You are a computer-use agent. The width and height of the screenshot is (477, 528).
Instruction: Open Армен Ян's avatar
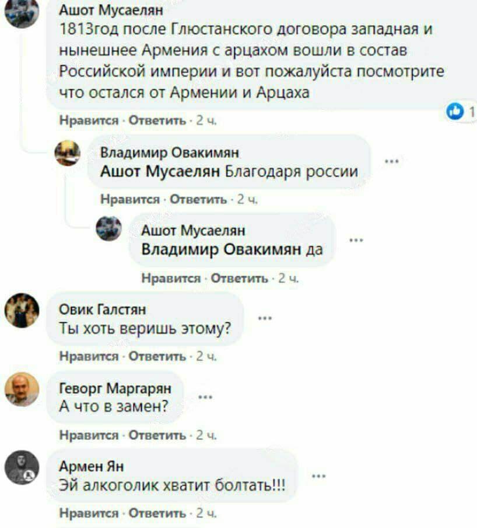click(22, 467)
